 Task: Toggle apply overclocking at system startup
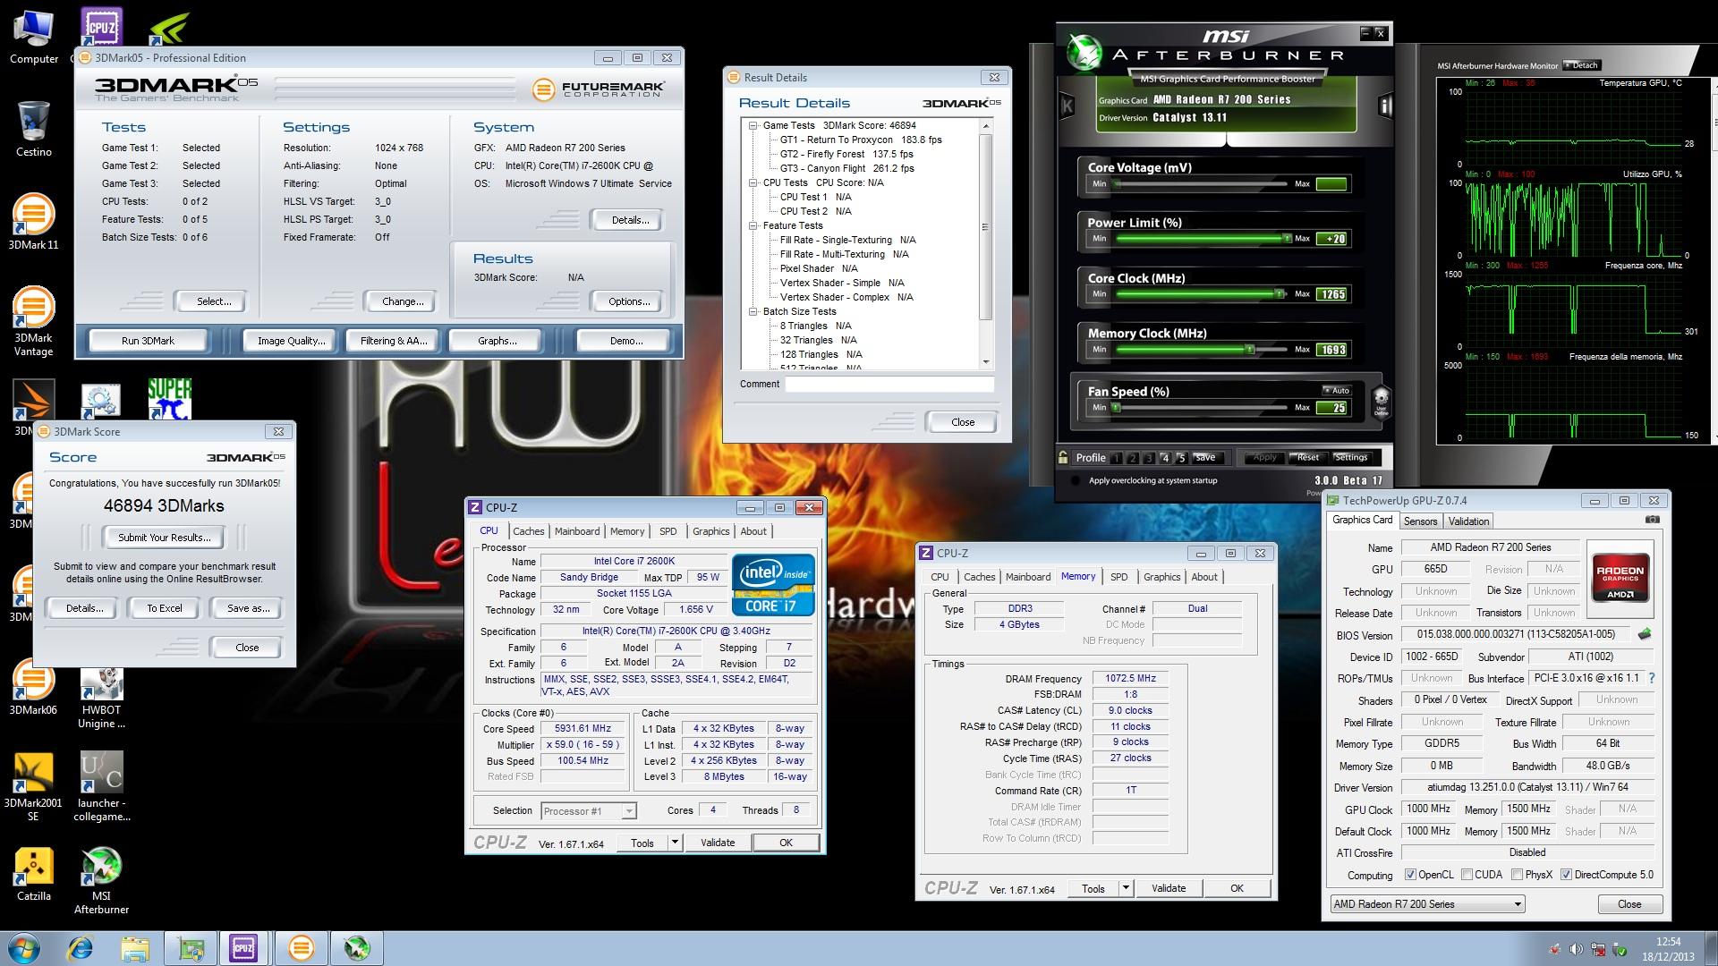click(1075, 480)
